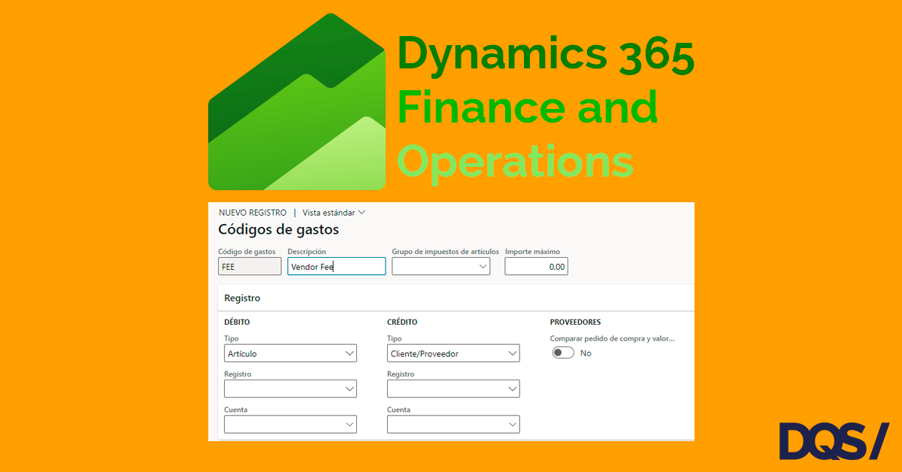This screenshot has width=902, height=472.
Task: Click the Importe máximo amount field
Action: [536, 267]
